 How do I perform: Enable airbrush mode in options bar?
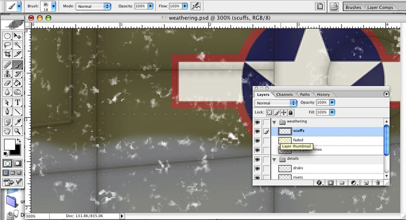(196, 6)
